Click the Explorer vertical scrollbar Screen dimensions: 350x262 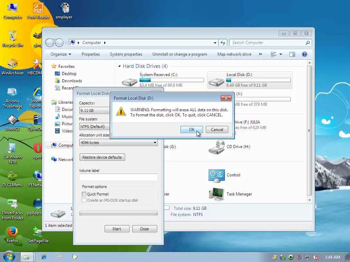(x=309, y=131)
